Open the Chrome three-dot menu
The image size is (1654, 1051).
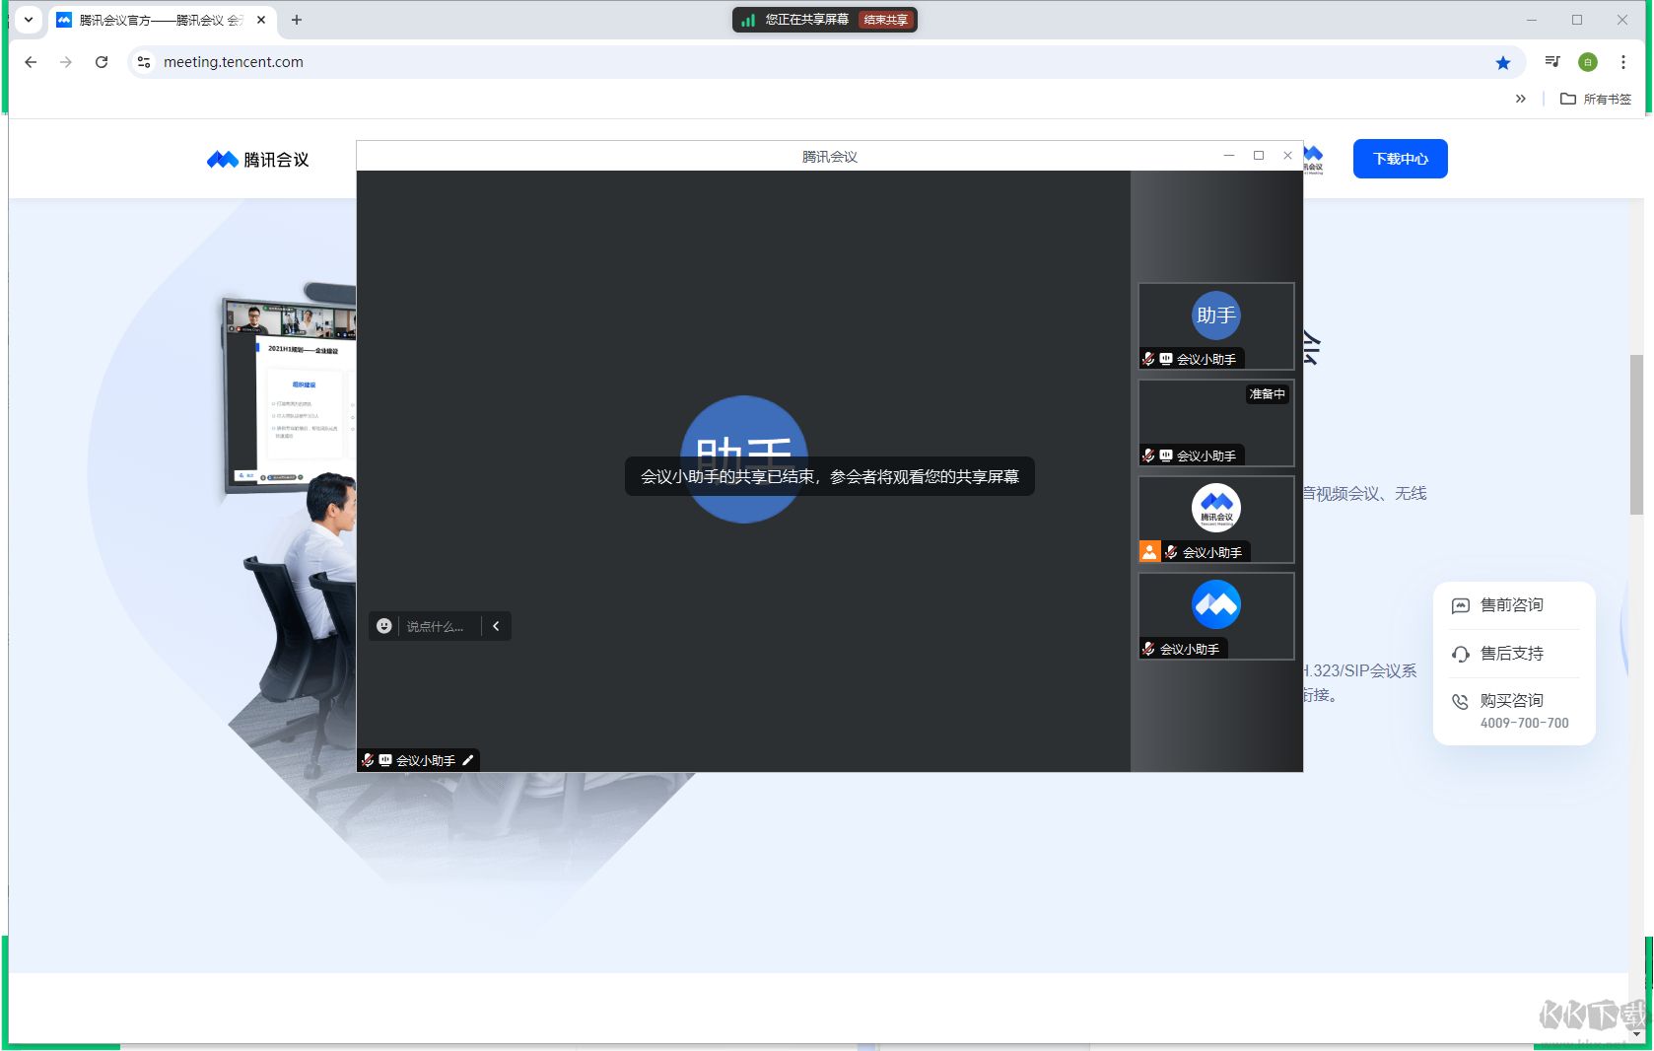click(1623, 62)
